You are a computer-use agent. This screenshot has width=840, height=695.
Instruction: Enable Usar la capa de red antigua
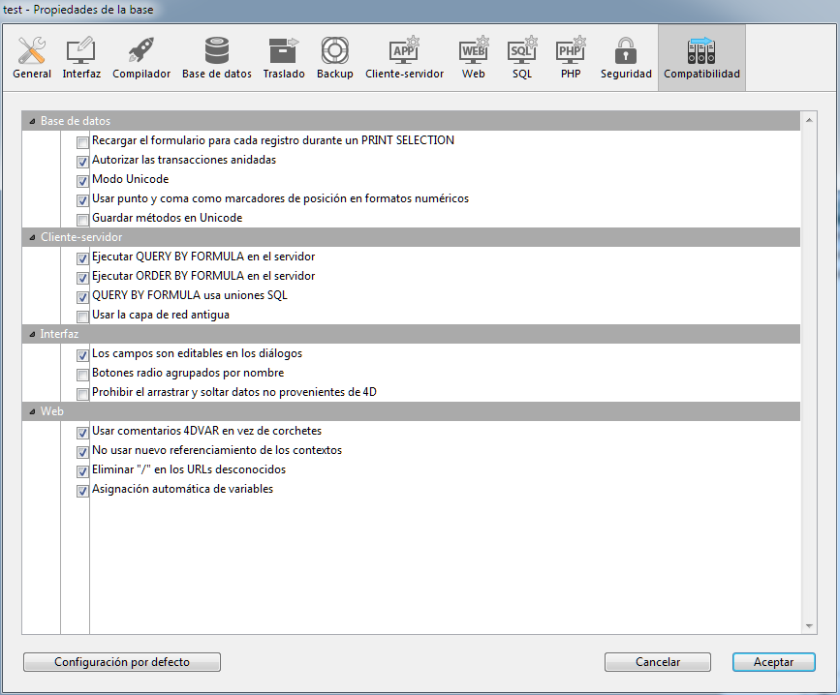click(82, 317)
